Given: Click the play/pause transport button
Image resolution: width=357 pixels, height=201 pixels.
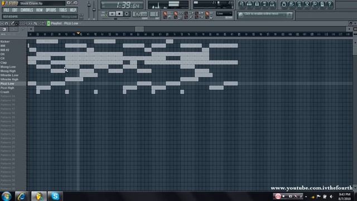Looking at the screenshot, I should coord(112,14).
